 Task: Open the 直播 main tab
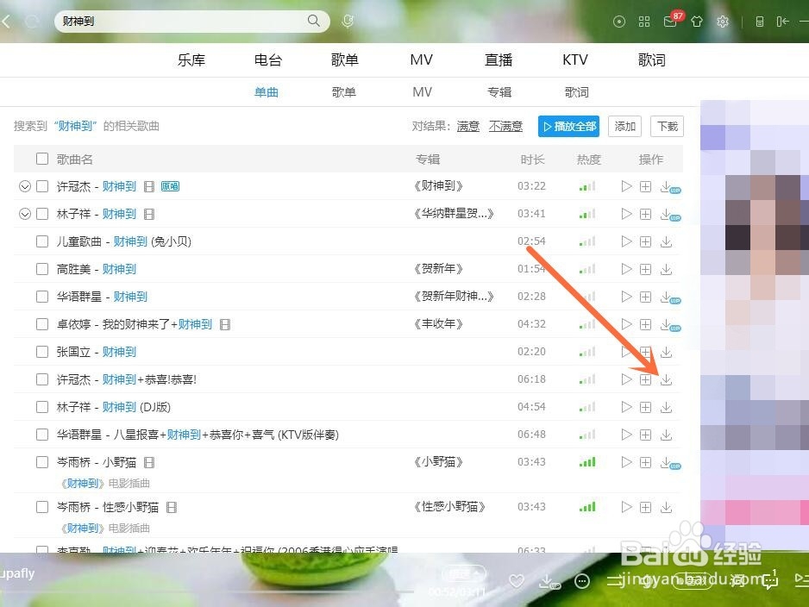click(499, 59)
